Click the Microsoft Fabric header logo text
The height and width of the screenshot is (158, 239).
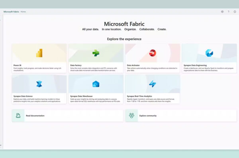coord(11,12)
